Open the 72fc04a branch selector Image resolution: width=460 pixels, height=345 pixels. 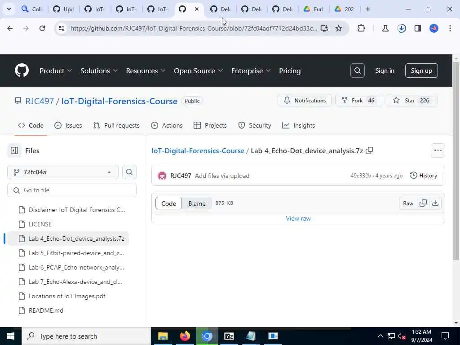pos(63,172)
